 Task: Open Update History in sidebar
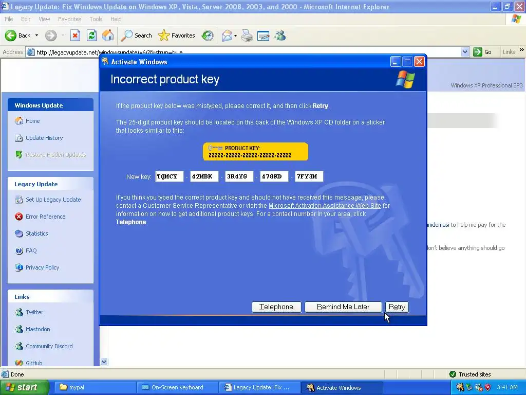[x=44, y=138]
